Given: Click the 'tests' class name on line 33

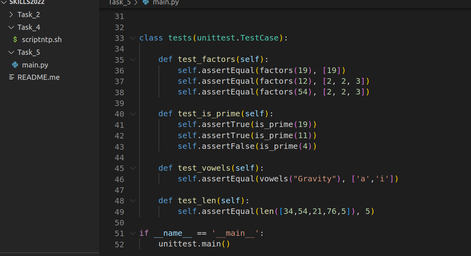Looking at the screenshot, I should (x=180, y=38).
